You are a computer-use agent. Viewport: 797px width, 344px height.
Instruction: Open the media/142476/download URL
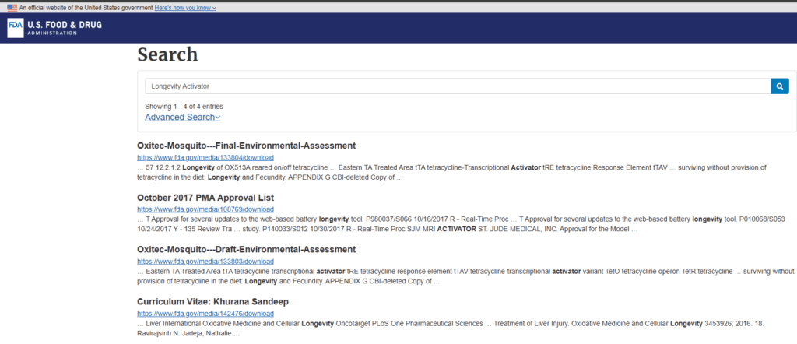[x=205, y=314]
